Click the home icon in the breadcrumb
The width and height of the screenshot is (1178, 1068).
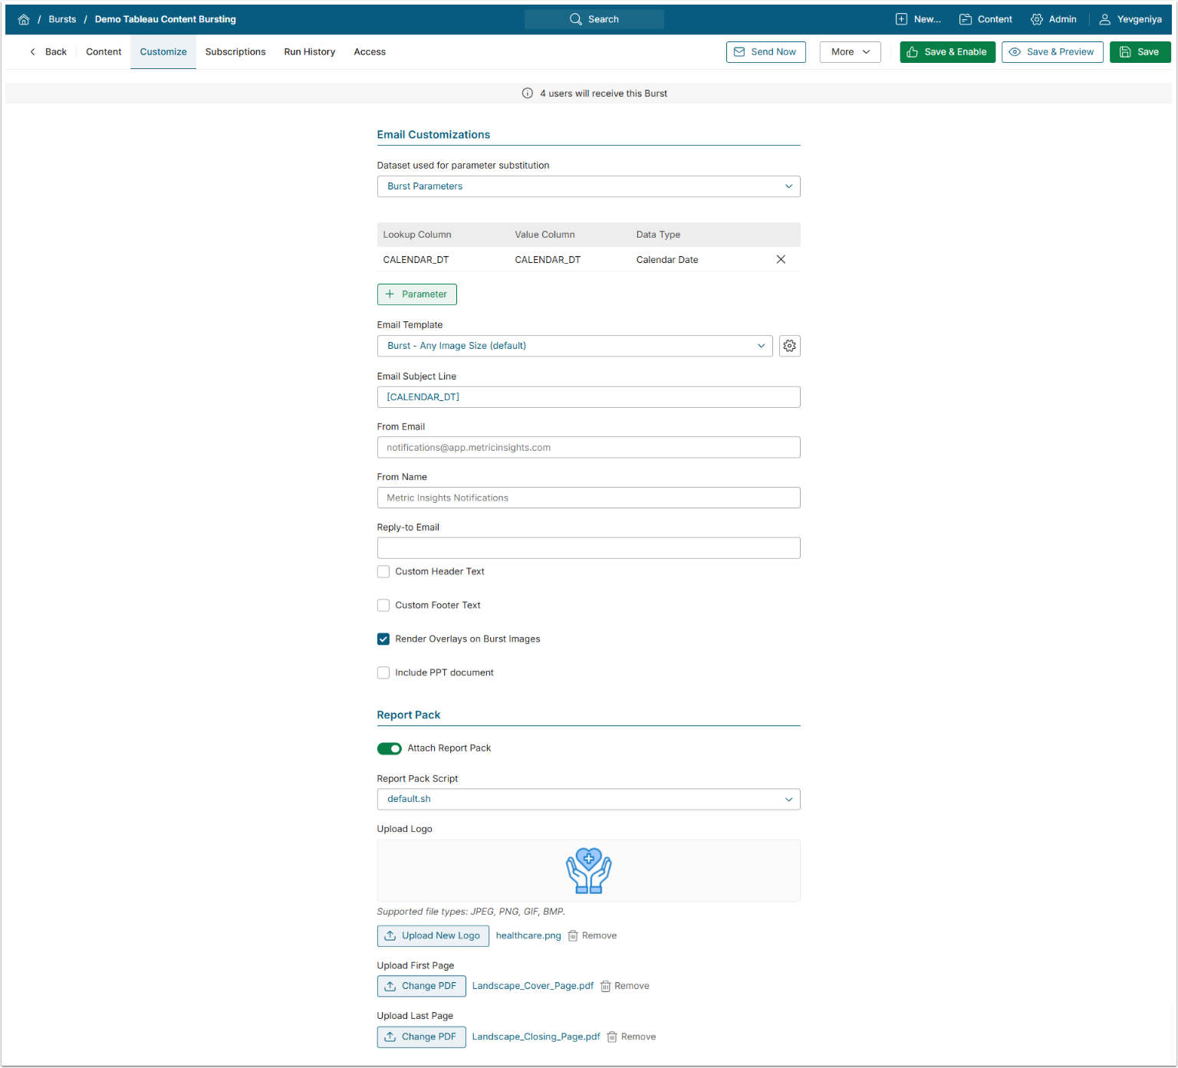pyautogui.click(x=24, y=19)
